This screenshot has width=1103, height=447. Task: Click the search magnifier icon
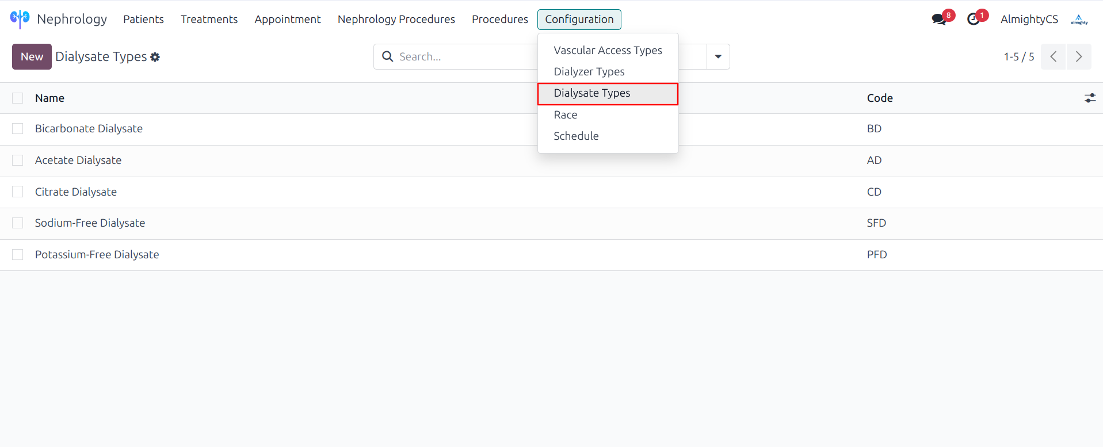pos(388,56)
